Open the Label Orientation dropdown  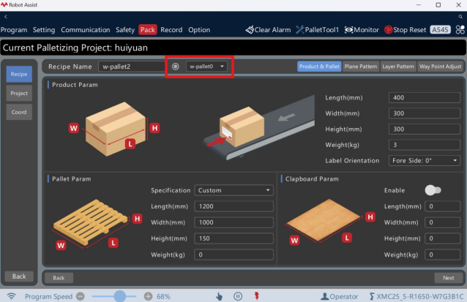click(x=424, y=161)
